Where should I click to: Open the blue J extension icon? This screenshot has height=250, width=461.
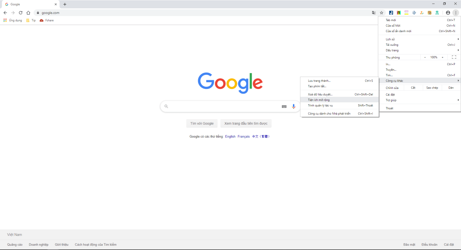391,13
